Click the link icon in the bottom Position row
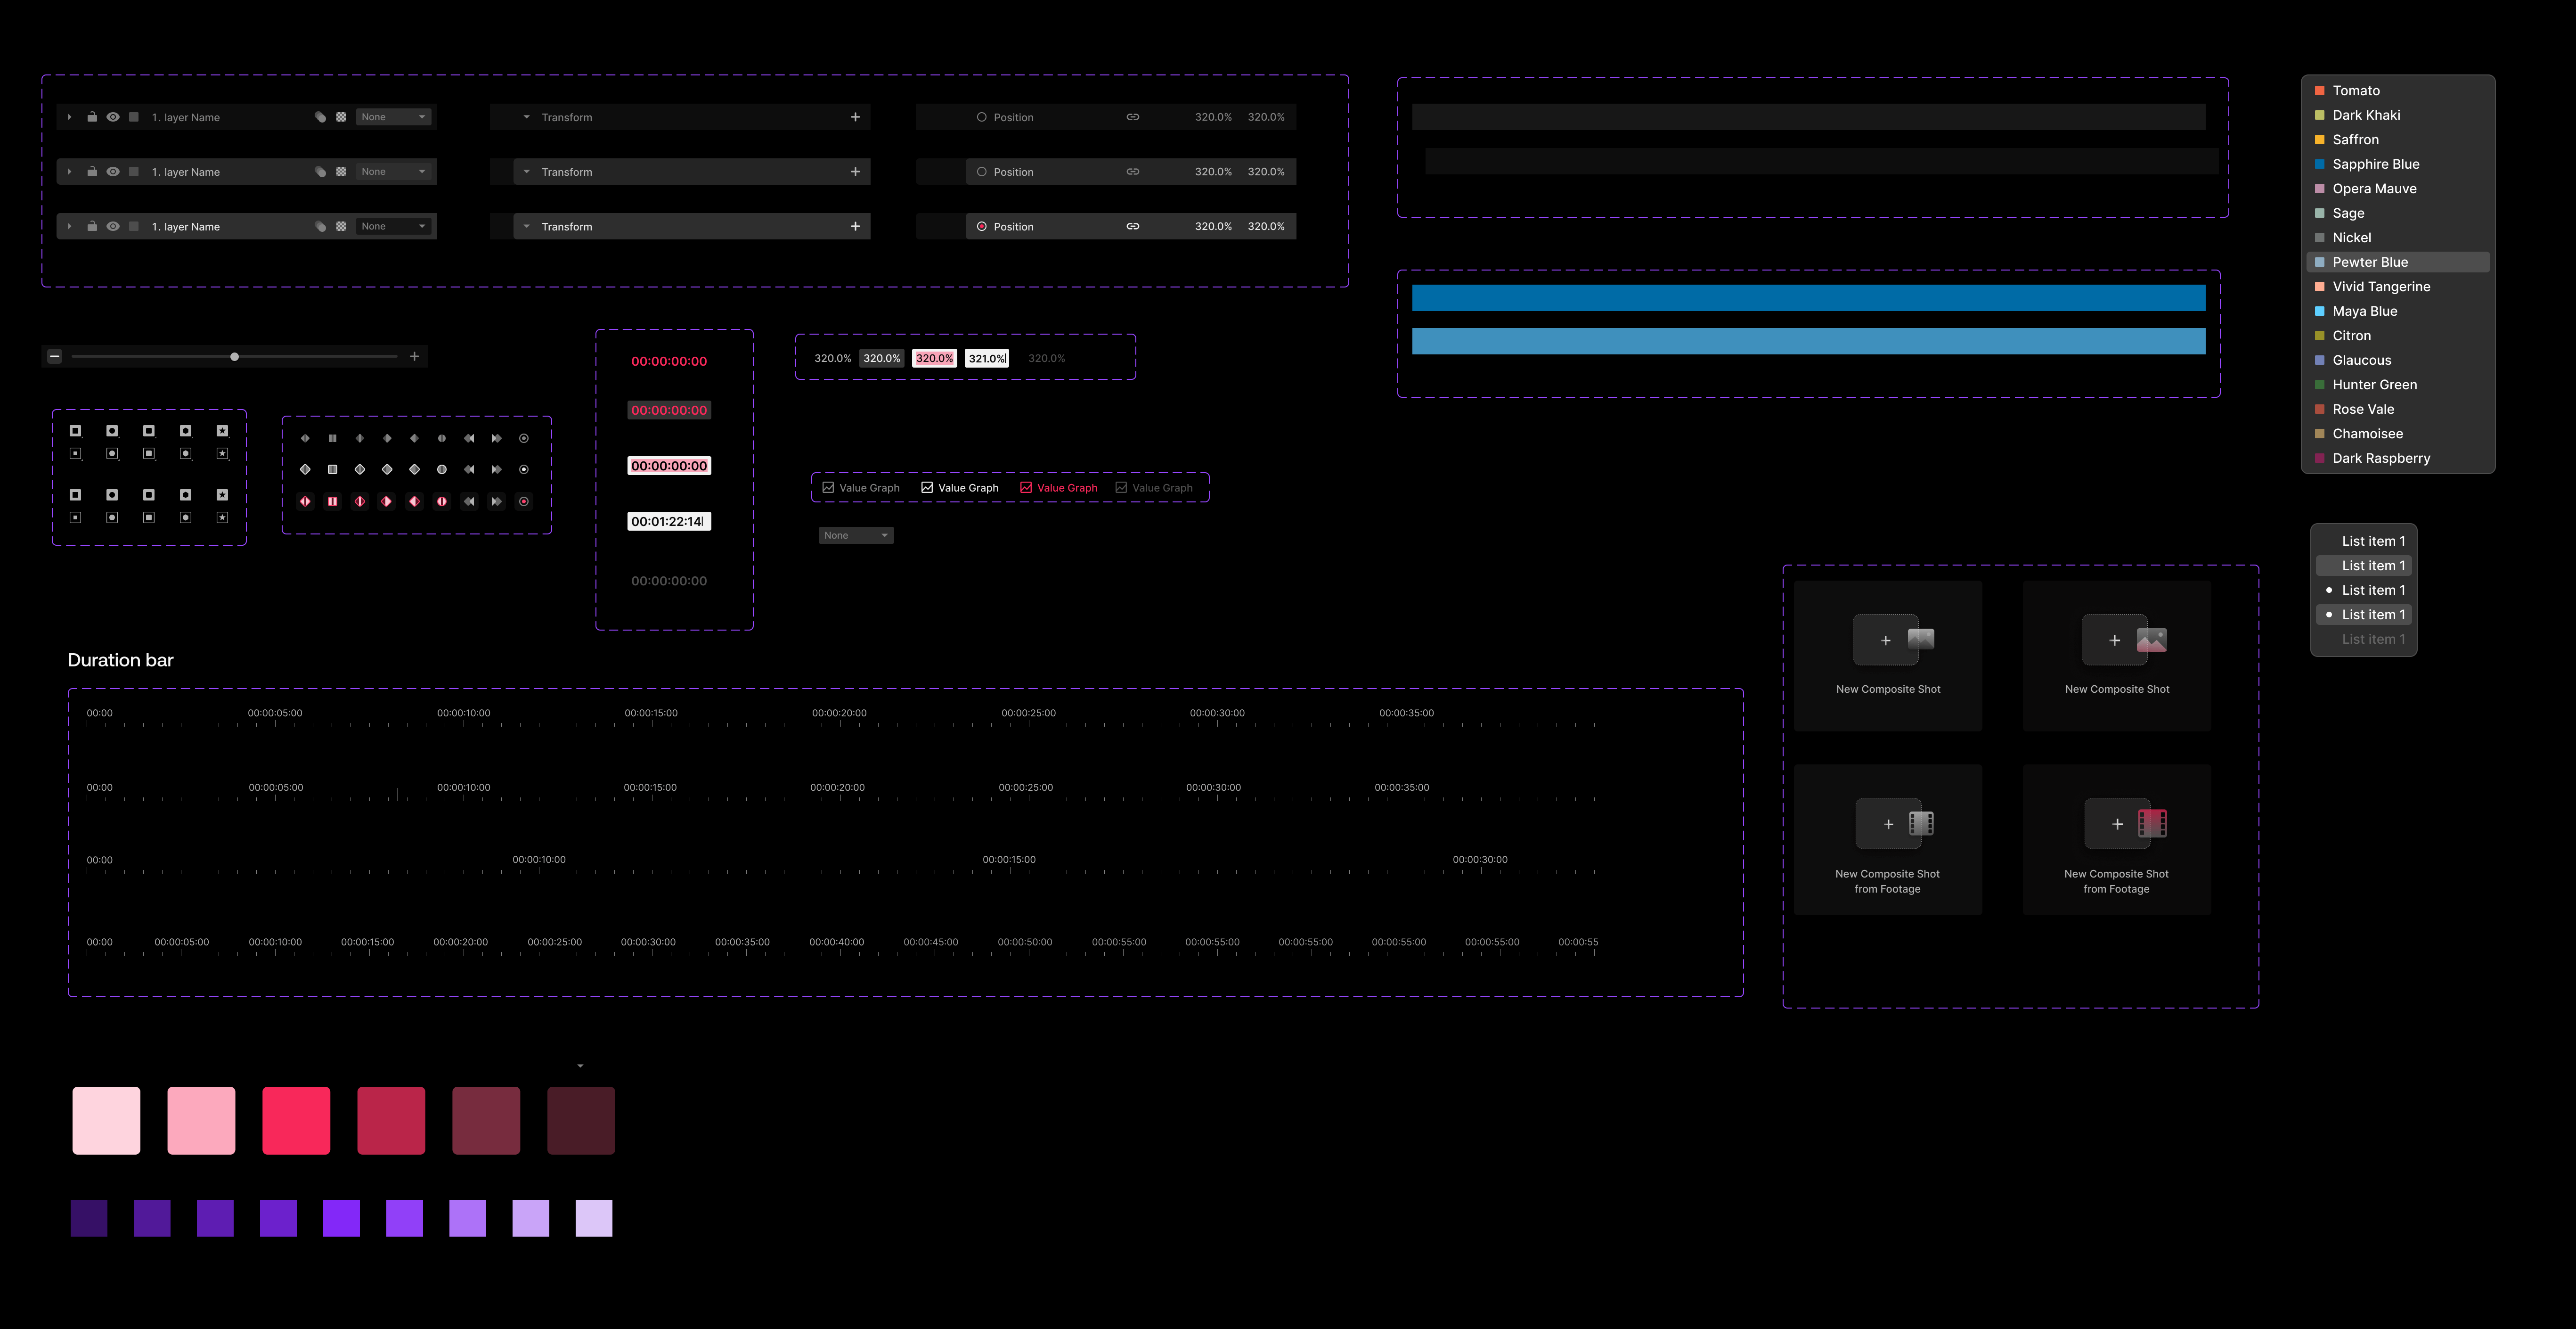 pyautogui.click(x=1133, y=226)
